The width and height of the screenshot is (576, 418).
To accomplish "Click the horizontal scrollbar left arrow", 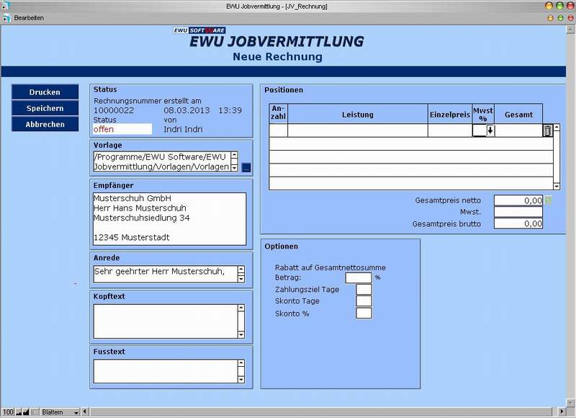I will coord(85,412).
